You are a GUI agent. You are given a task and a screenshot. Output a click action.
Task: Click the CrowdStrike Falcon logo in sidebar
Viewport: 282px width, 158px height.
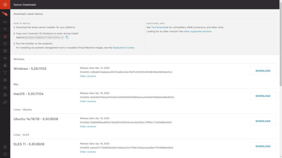coord(5,14)
